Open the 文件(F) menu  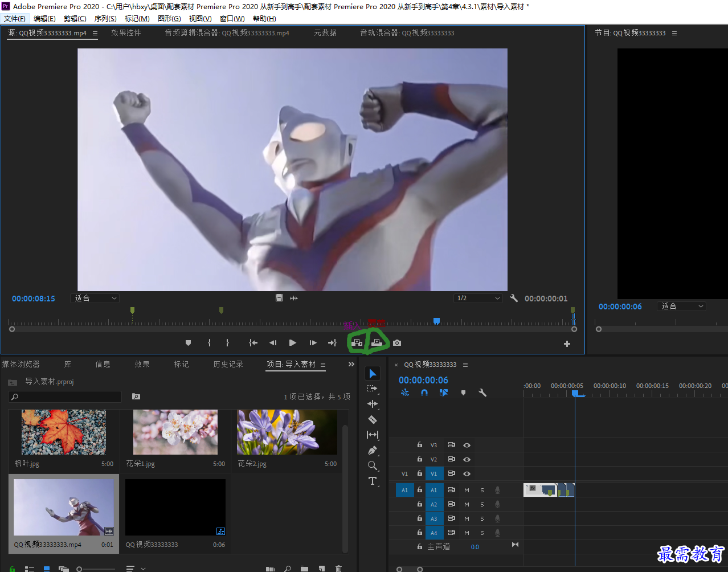click(x=15, y=19)
